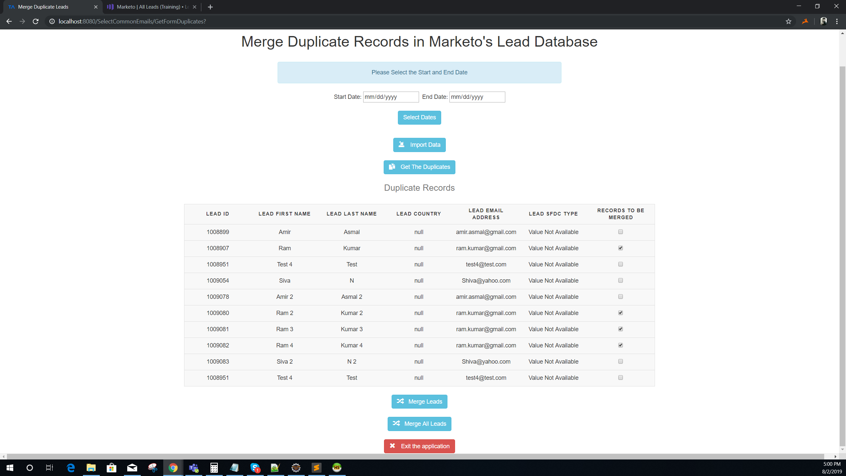Click the LEAD EMAIL ADDRESS column header

coord(486,214)
